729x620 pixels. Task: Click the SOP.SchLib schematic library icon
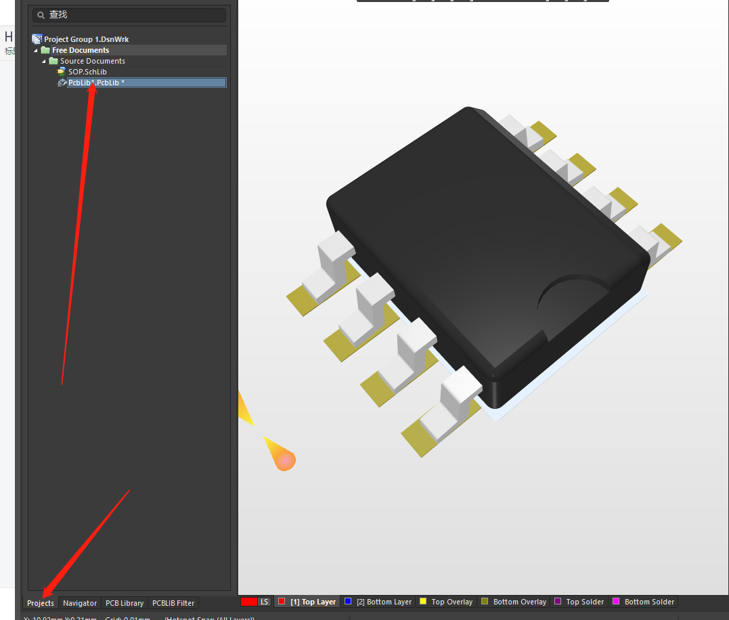(x=62, y=71)
